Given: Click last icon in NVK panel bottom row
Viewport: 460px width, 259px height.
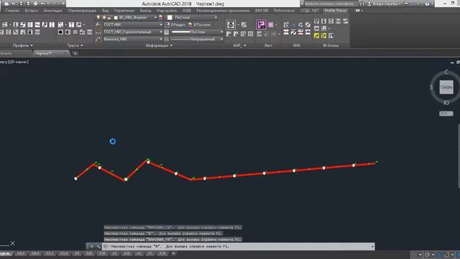Looking at the screenshot, I should [x=308, y=32].
